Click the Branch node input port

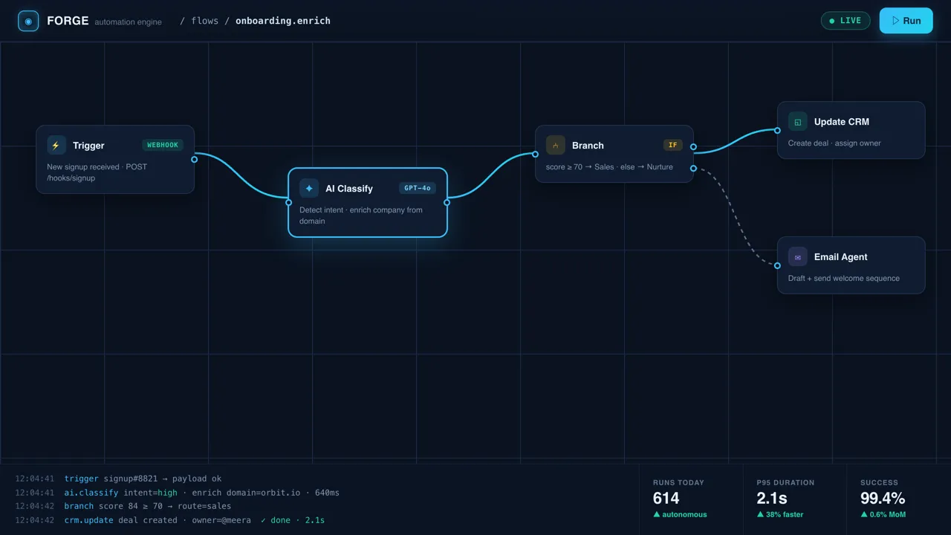535,155
